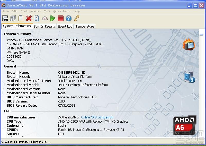The width and height of the screenshot is (206, 146).
Task: Click the Print report printer icon
Action: [13, 18]
